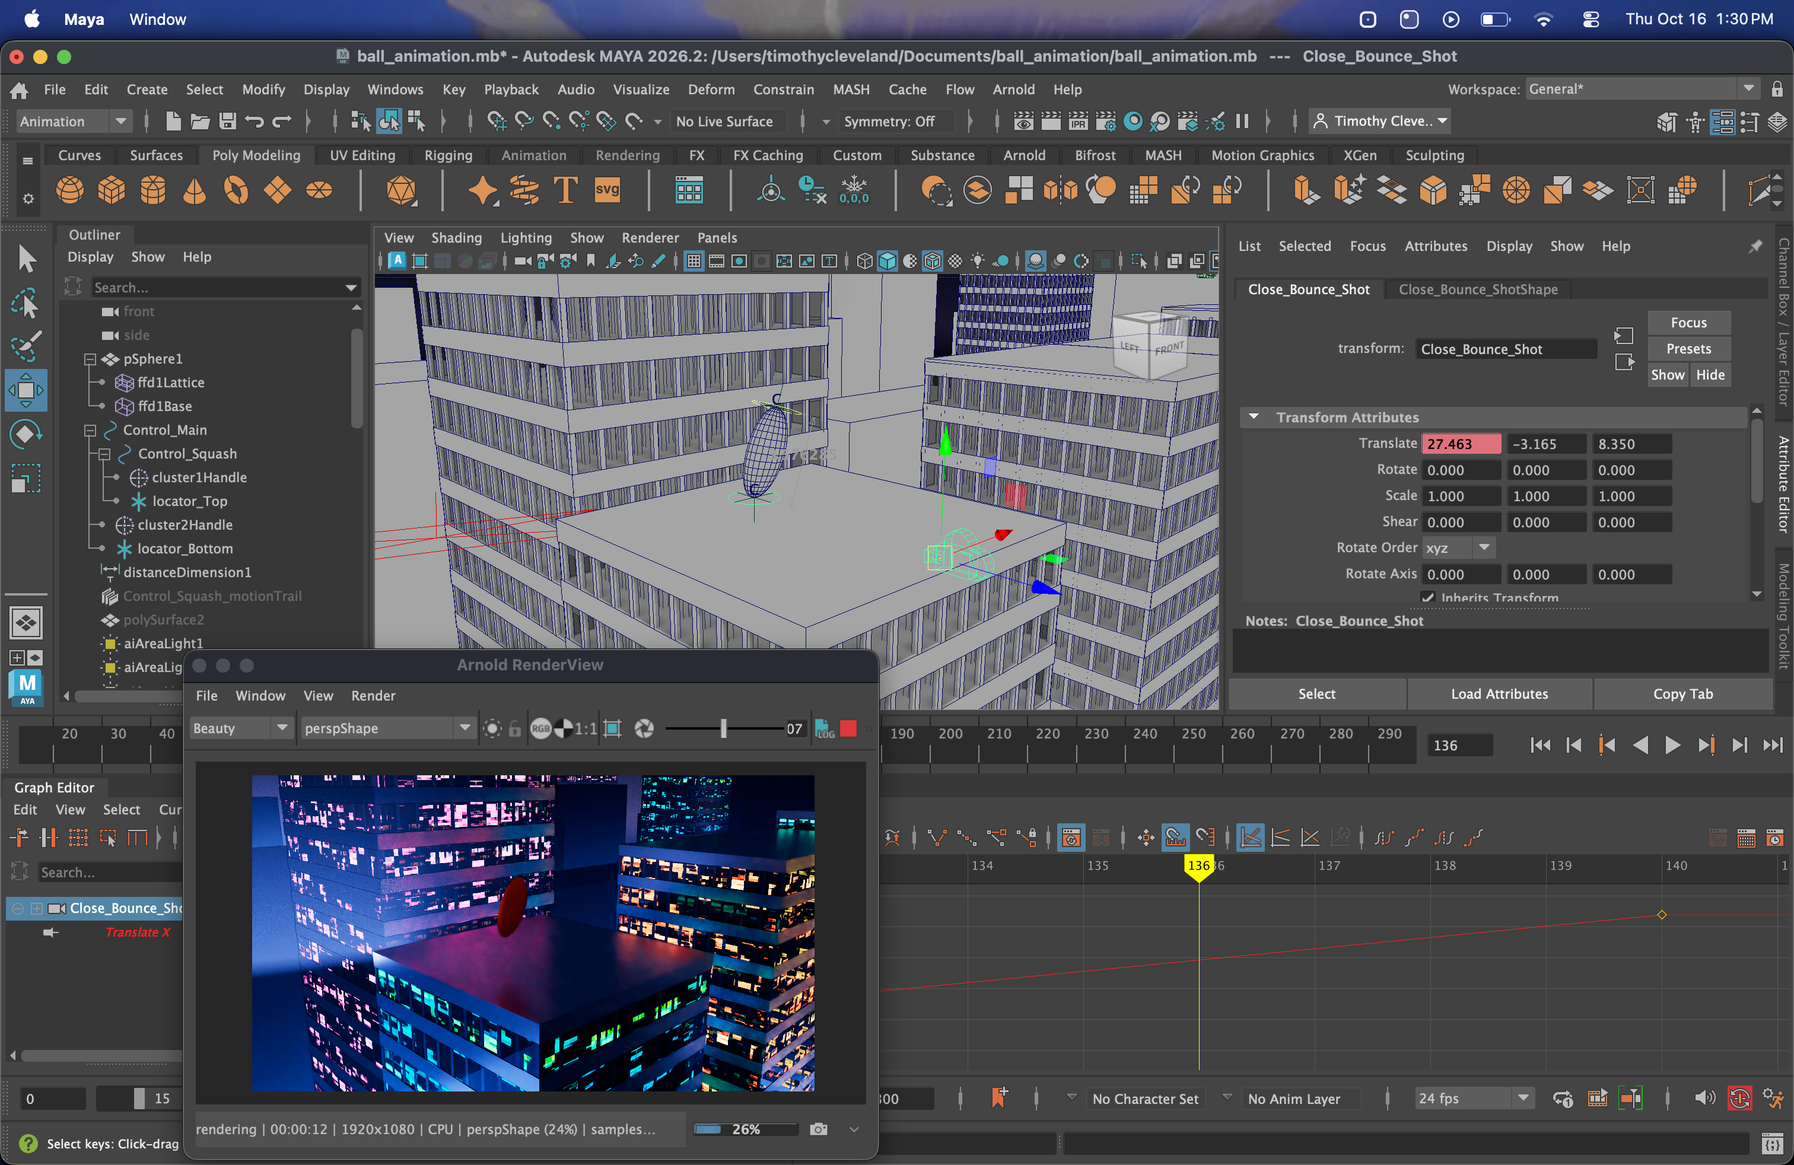The height and width of the screenshot is (1165, 1794).
Task: Click the SVG tool shelf icon
Action: [x=607, y=190]
